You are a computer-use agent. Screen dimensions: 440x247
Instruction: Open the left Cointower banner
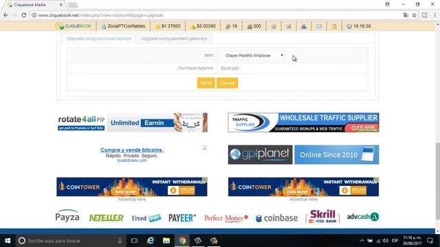coord(132,187)
